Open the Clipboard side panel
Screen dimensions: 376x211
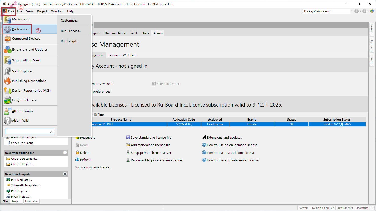372,45
